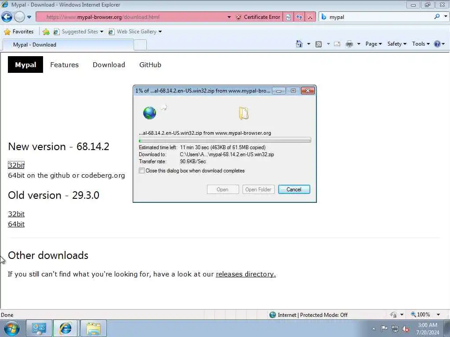The height and width of the screenshot is (337, 450).
Task: Click the Read Mail icon
Action: 337,44
